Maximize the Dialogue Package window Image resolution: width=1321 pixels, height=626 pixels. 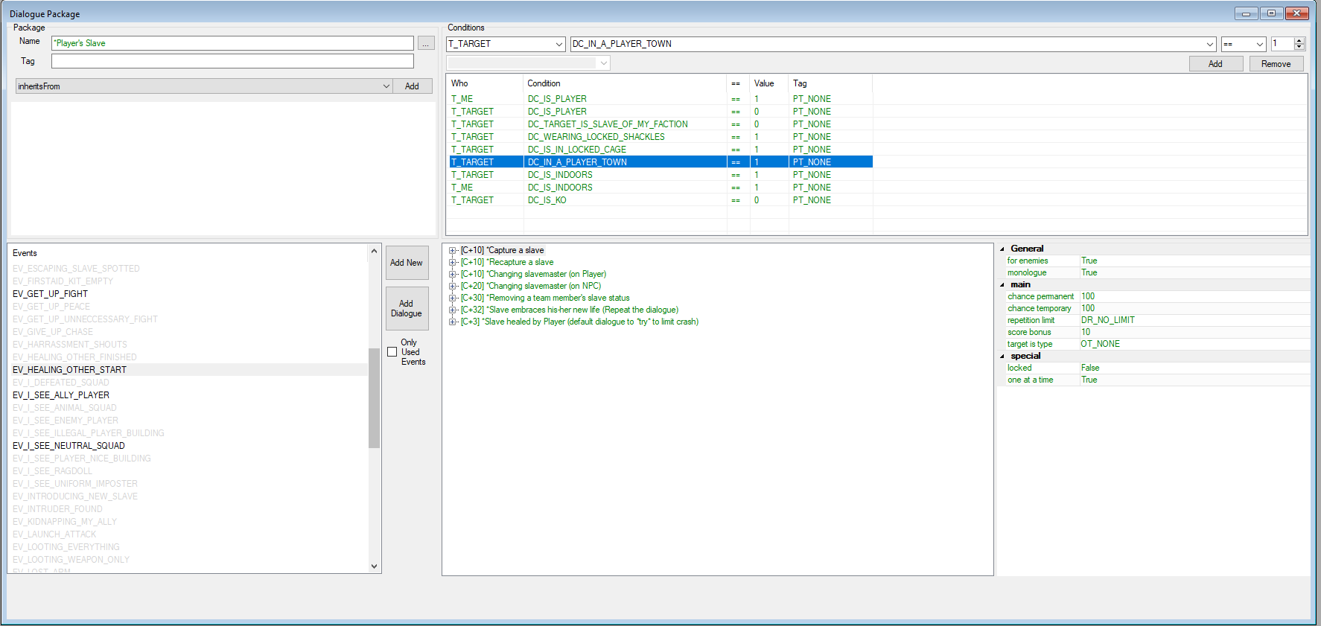1271,13
